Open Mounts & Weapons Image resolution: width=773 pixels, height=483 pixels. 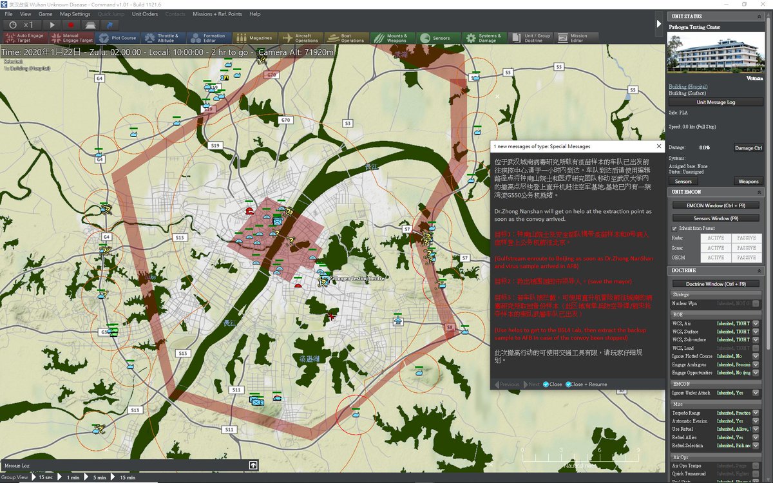click(x=392, y=38)
